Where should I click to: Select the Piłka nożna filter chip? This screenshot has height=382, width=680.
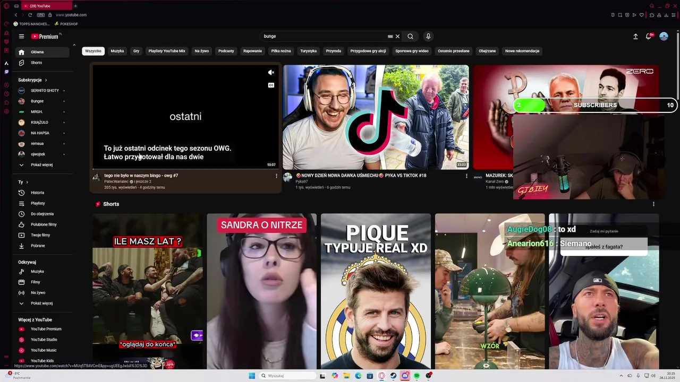pos(281,51)
